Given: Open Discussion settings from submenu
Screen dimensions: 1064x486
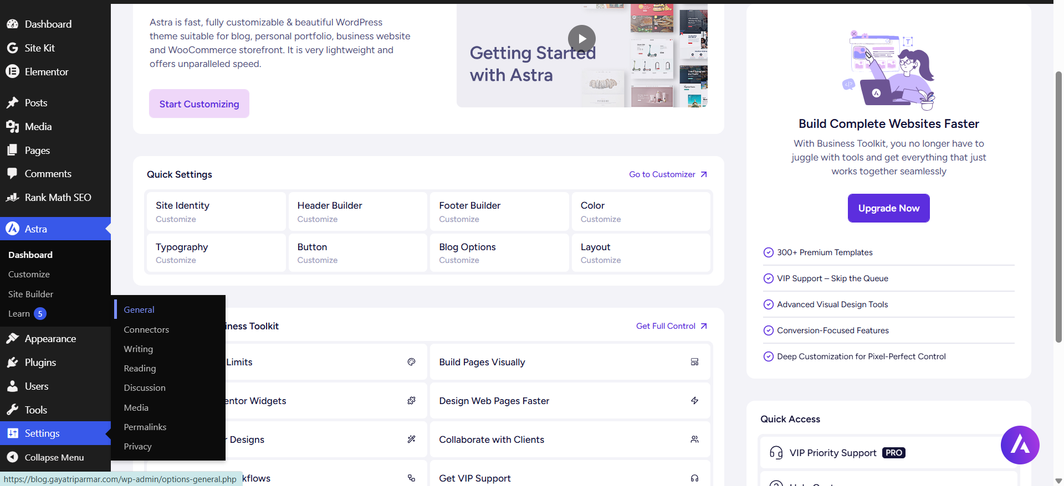Looking at the screenshot, I should (x=145, y=388).
